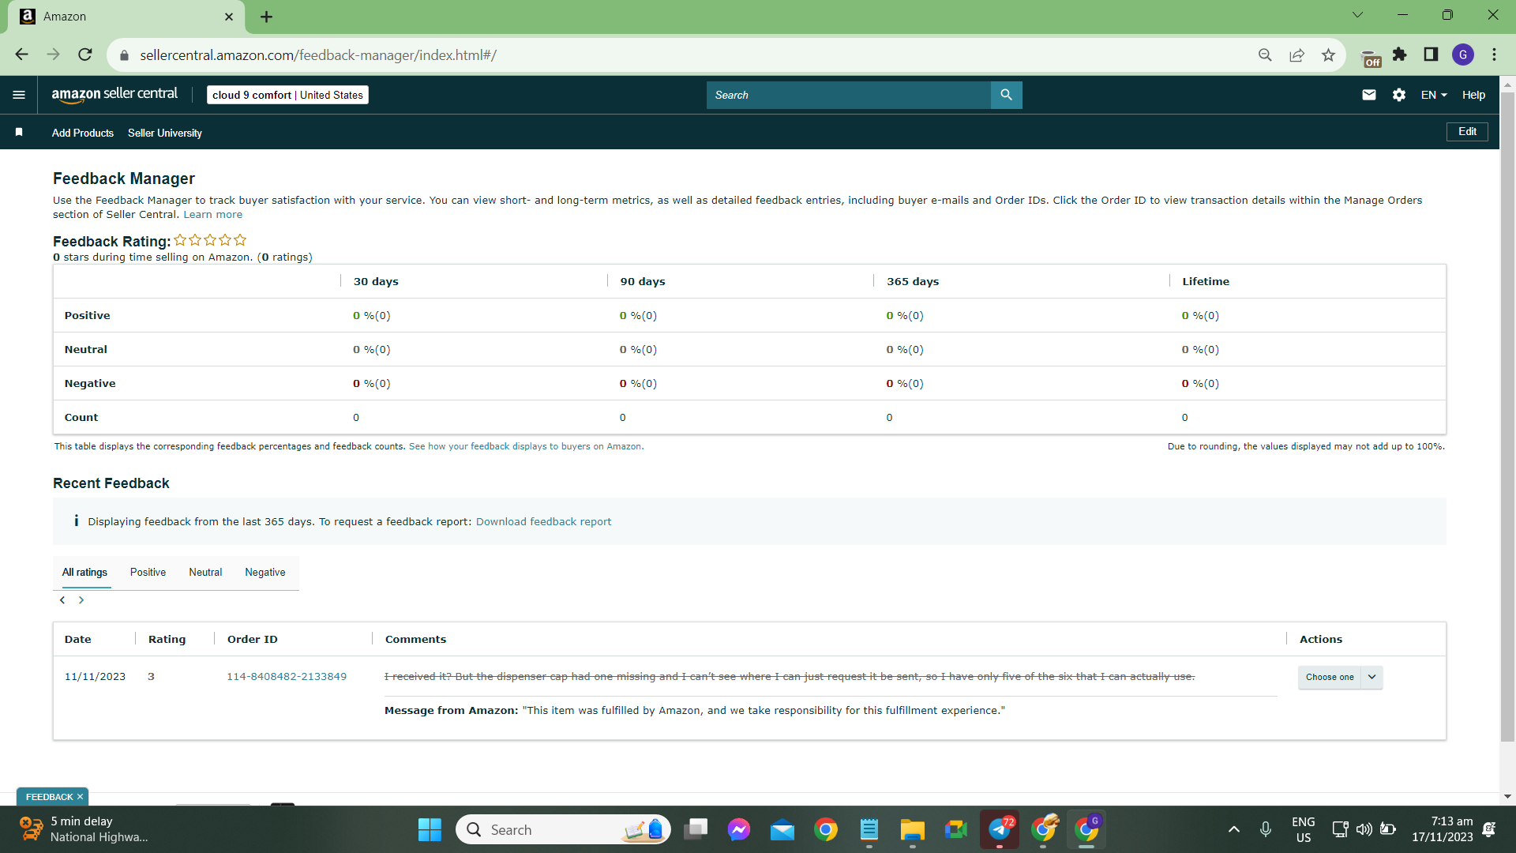Close the FEEDBACK widget

coord(80,797)
